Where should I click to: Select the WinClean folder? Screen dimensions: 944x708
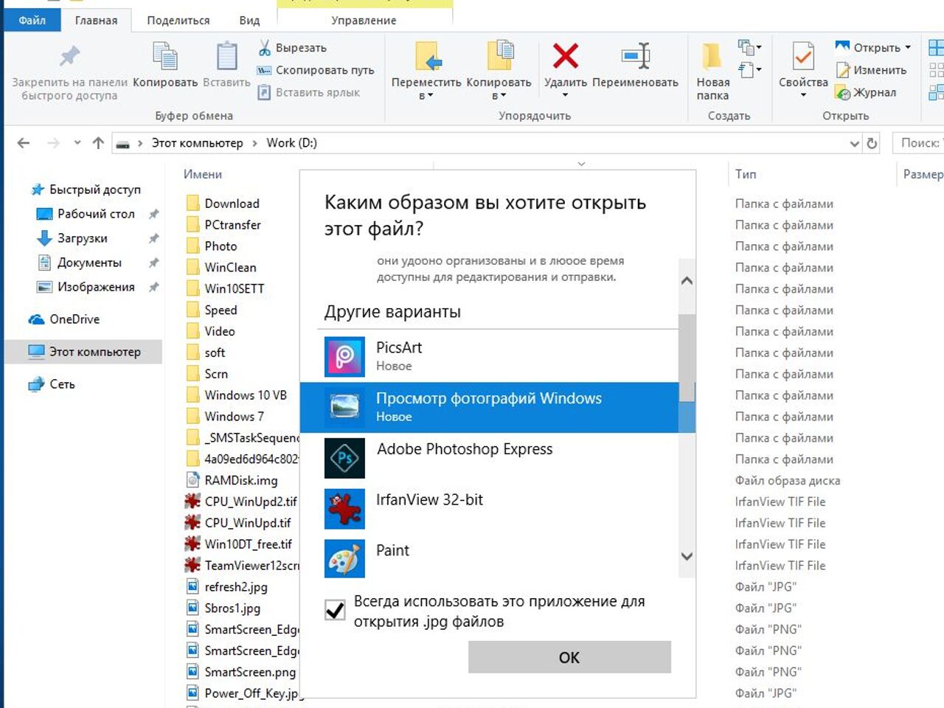[230, 268]
